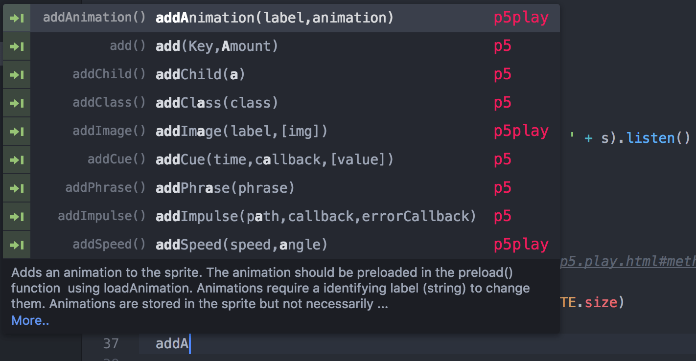The height and width of the screenshot is (361, 696).
Task: Click the snippet icon next to addCue()
Action: [x=17, y=160]
